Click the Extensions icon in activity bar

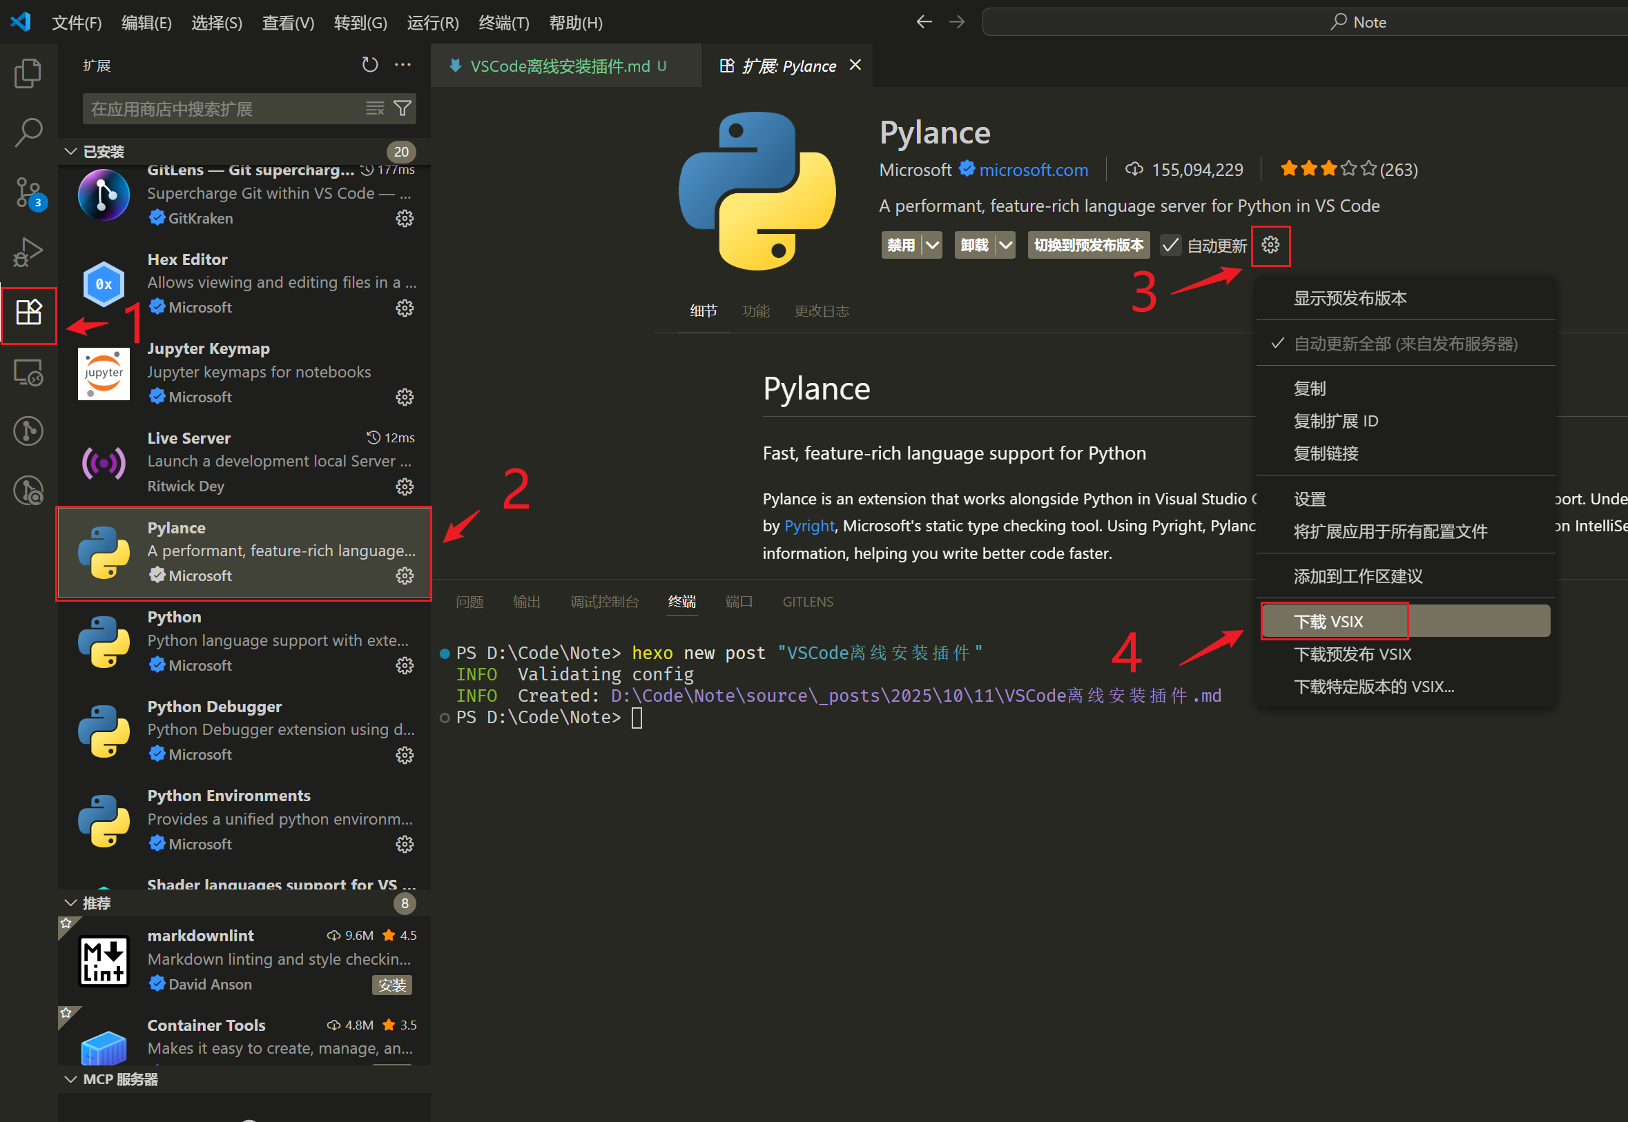point(28,311)
